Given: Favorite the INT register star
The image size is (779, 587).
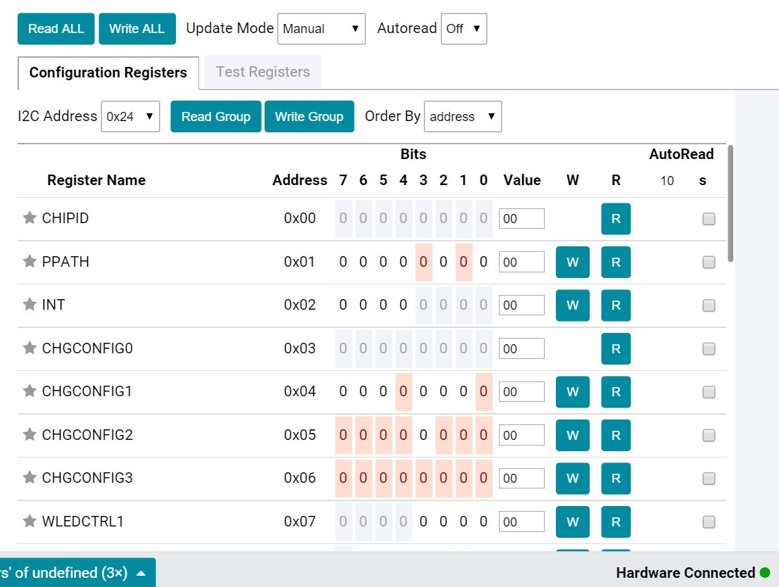Looking at the screenshot, I should 30,305.
